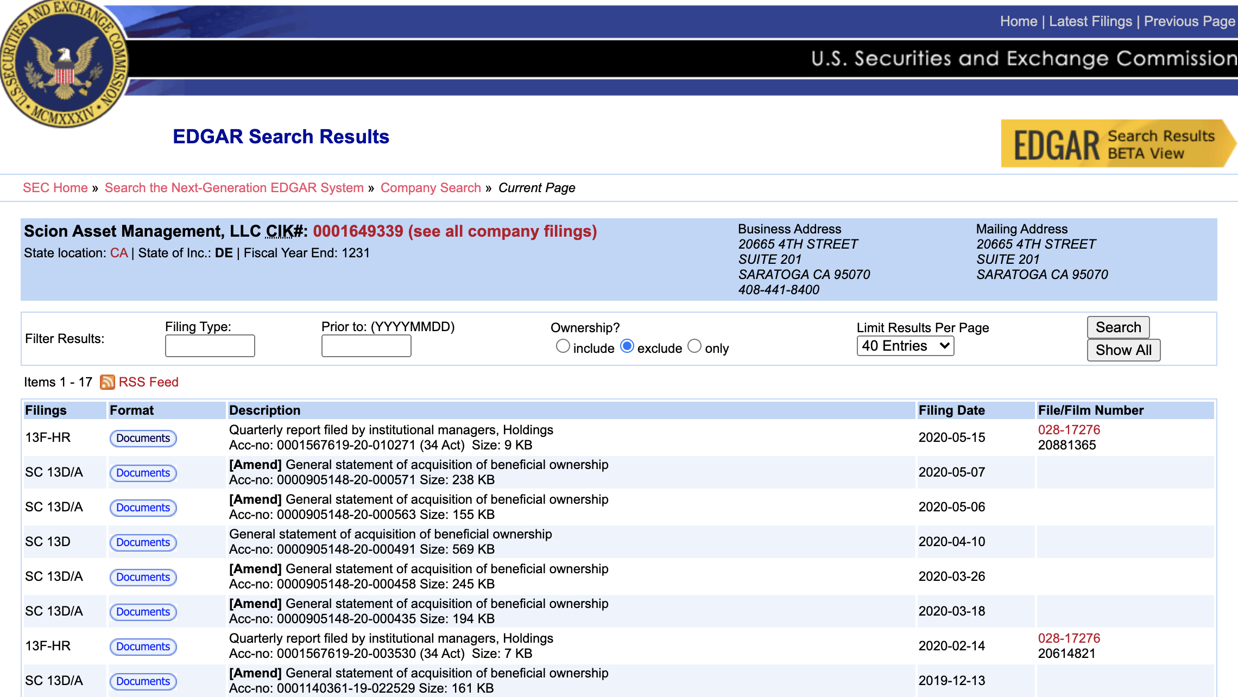Open Latest Filings in top navigation
This screenshot has height=697, width=1238.
click(x=1090, y=21)
